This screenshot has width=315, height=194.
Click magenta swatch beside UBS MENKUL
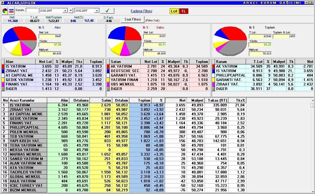tap(108, 84)
